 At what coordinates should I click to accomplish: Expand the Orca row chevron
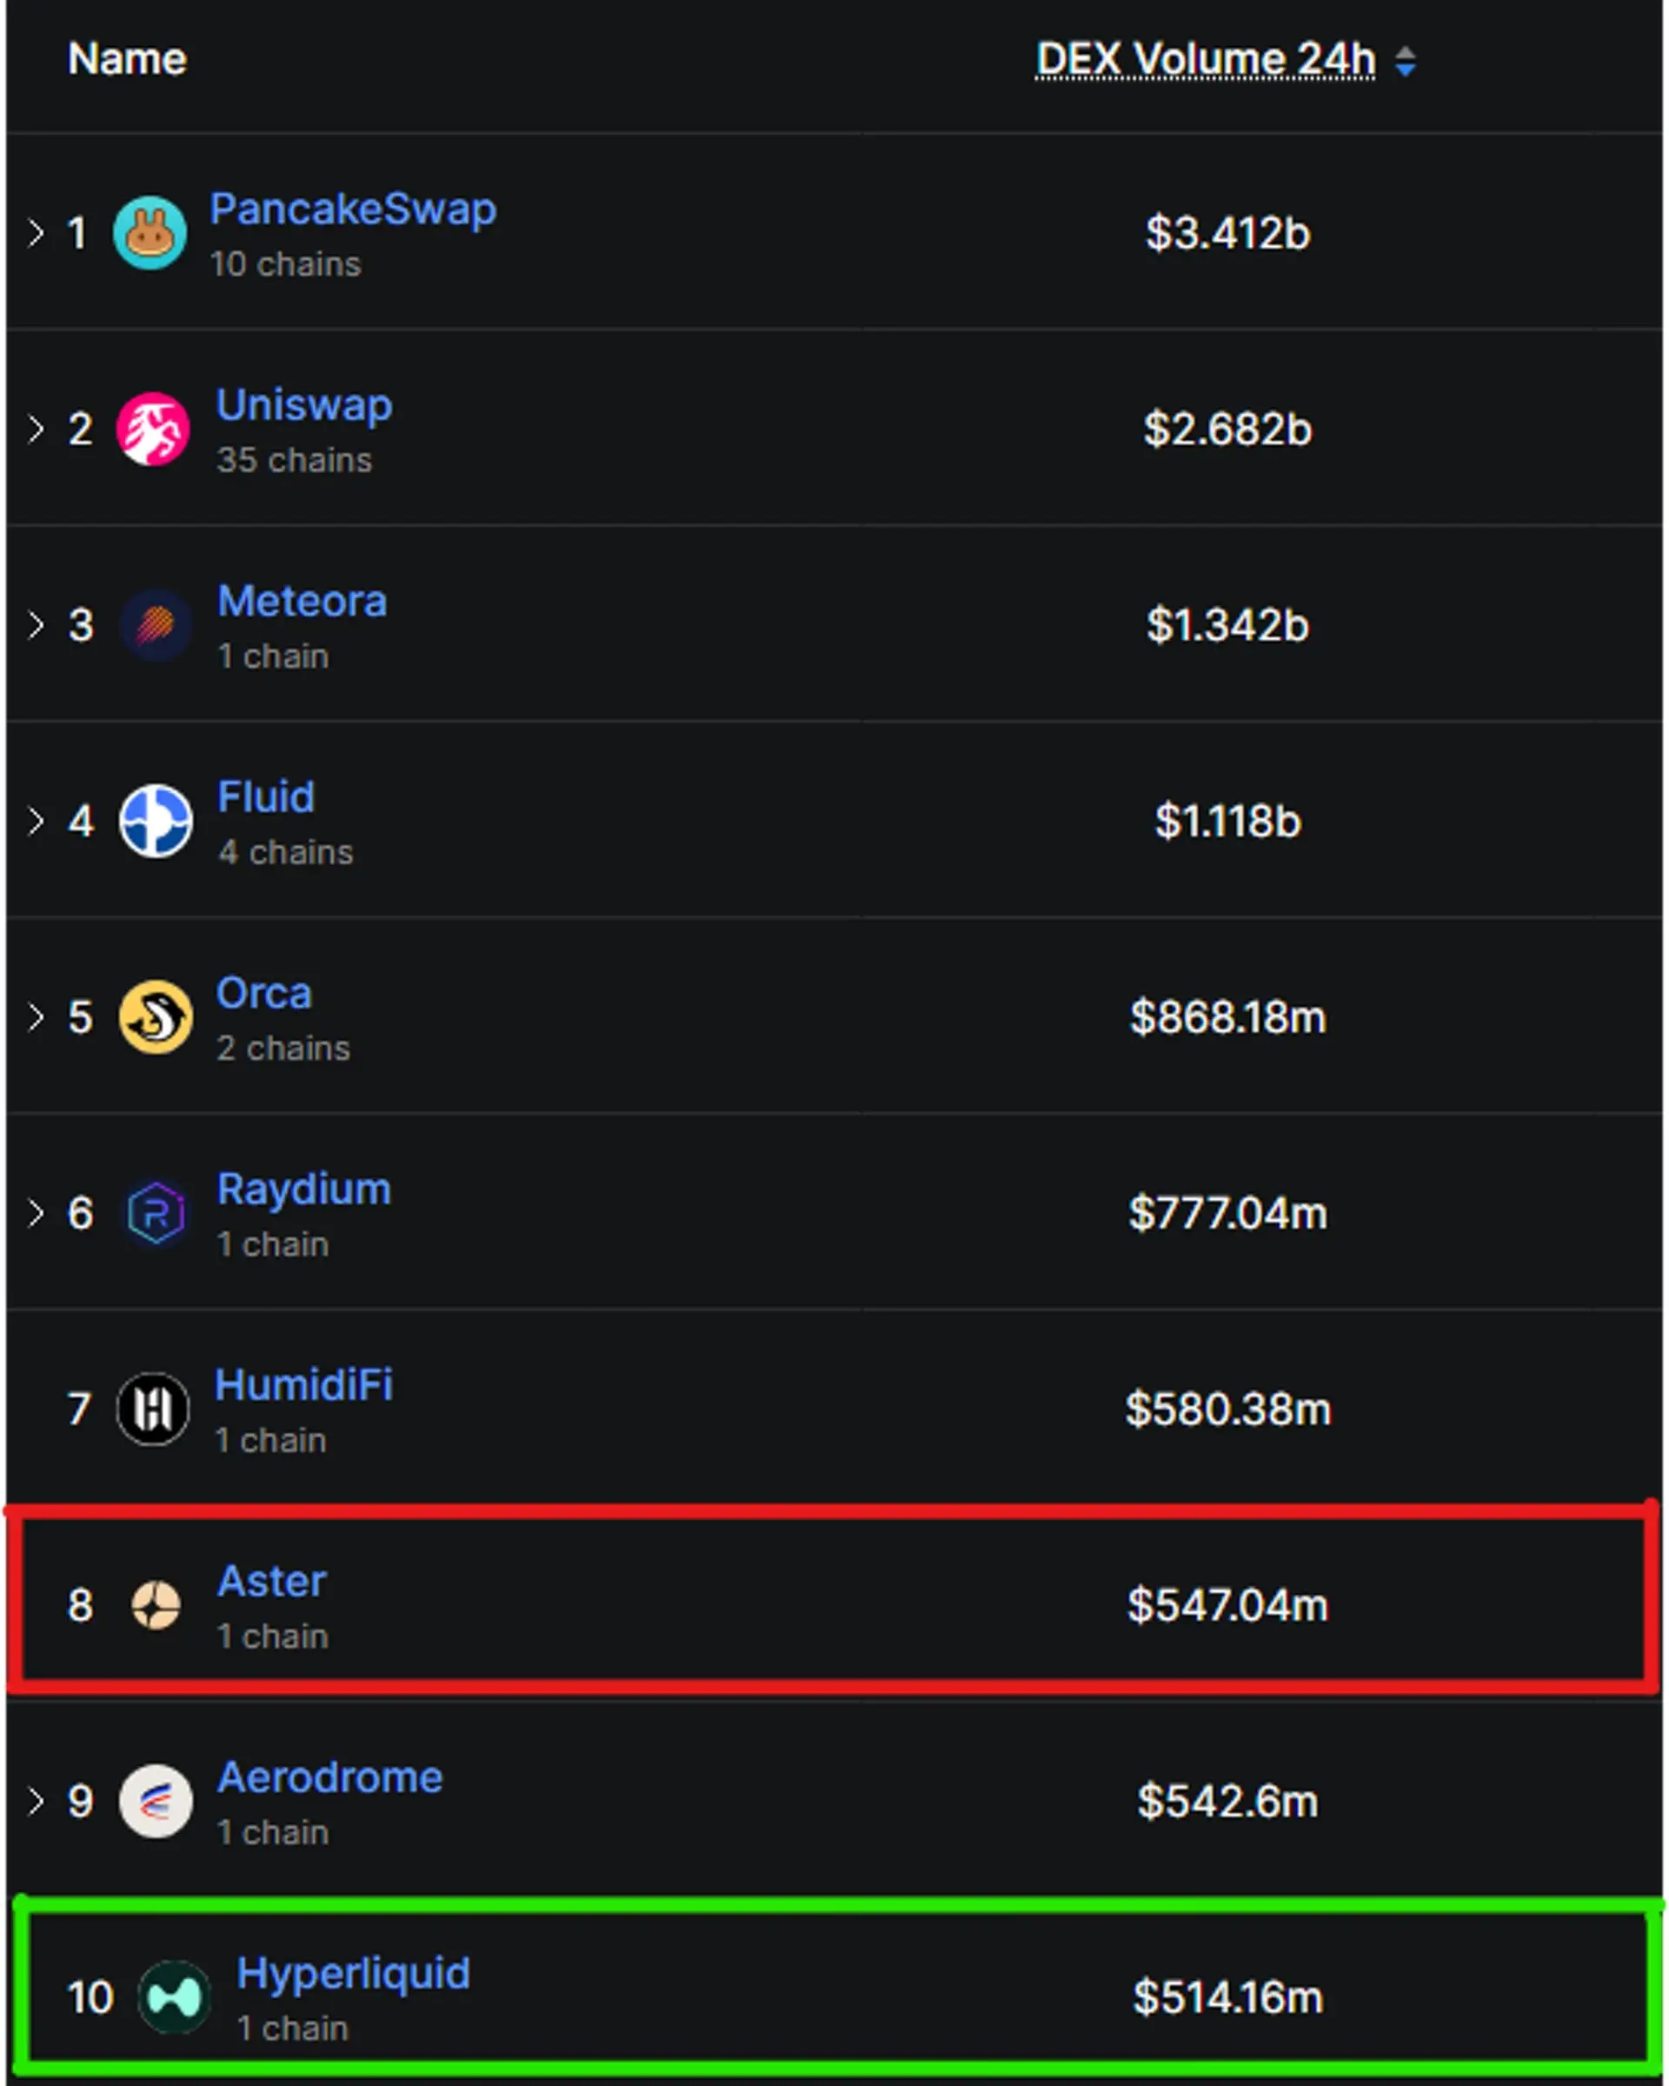point(37,1015)
